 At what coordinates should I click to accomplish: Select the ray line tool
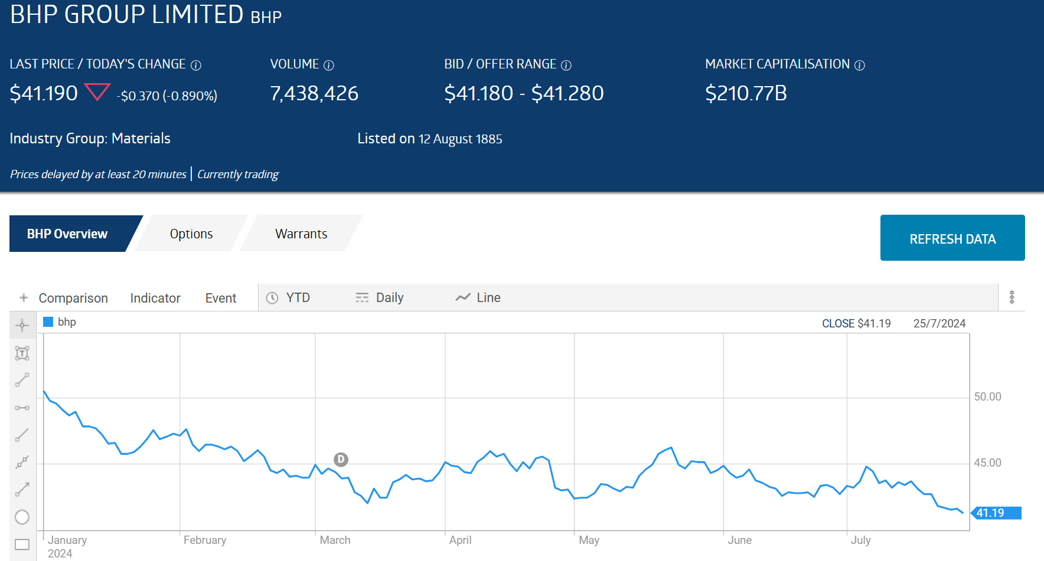[22, 435]
